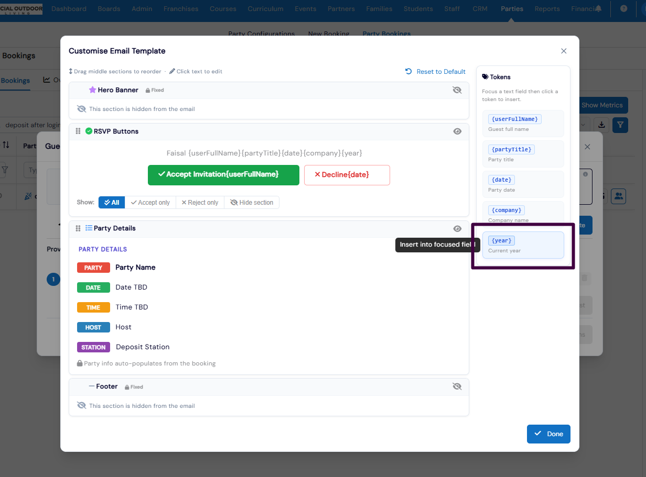Click the Deposit Station text
This screenshot has width=646, height=477.
[x=143, y=347]
